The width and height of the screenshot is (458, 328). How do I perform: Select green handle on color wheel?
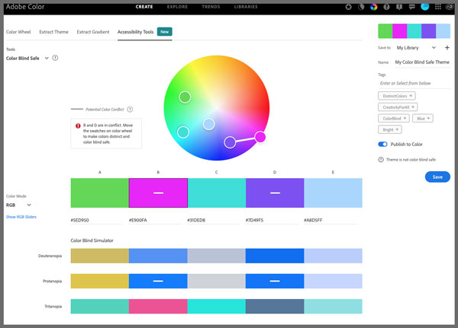[x=185, y=97]
